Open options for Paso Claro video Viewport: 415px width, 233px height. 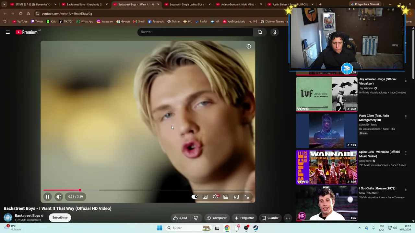coord(406,117)
